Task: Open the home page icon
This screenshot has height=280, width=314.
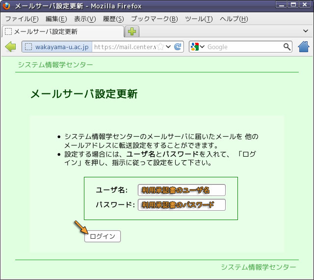Action: [304, 47]
